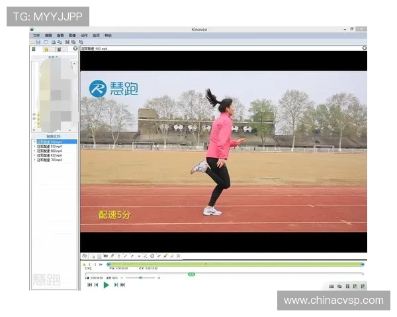Click the green playhead on the timeline
The height and width of the screenshot is (317, 397).
click(191, 273)
